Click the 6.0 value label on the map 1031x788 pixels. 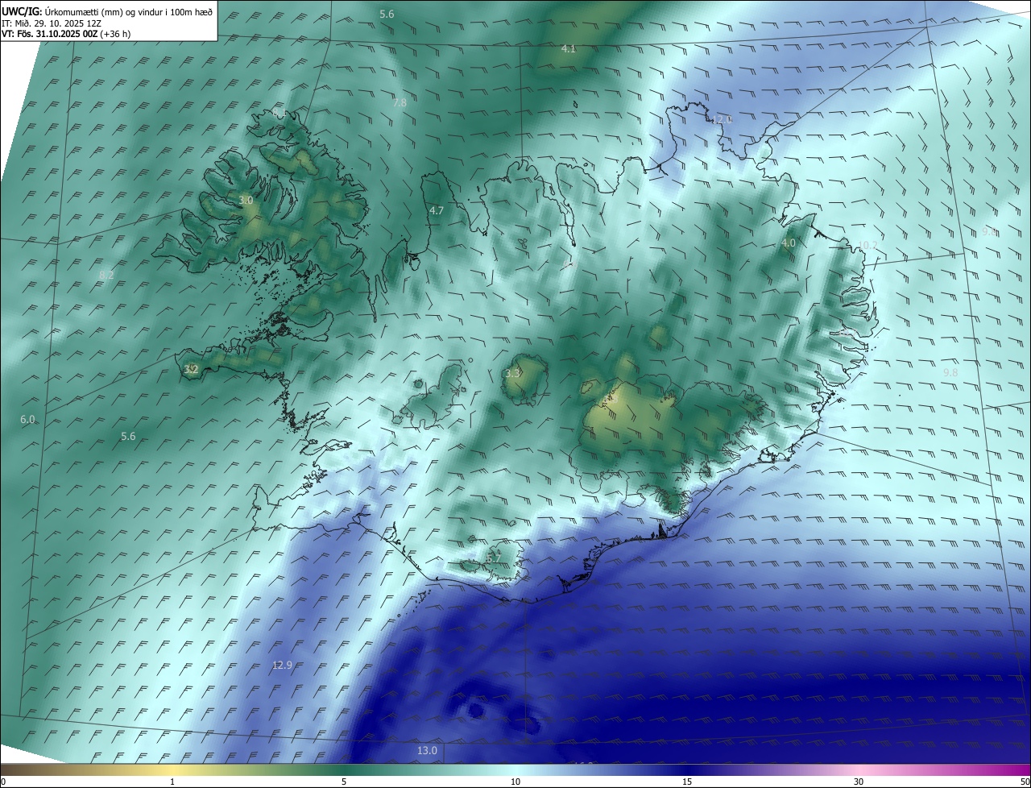(x=28, y=420)
